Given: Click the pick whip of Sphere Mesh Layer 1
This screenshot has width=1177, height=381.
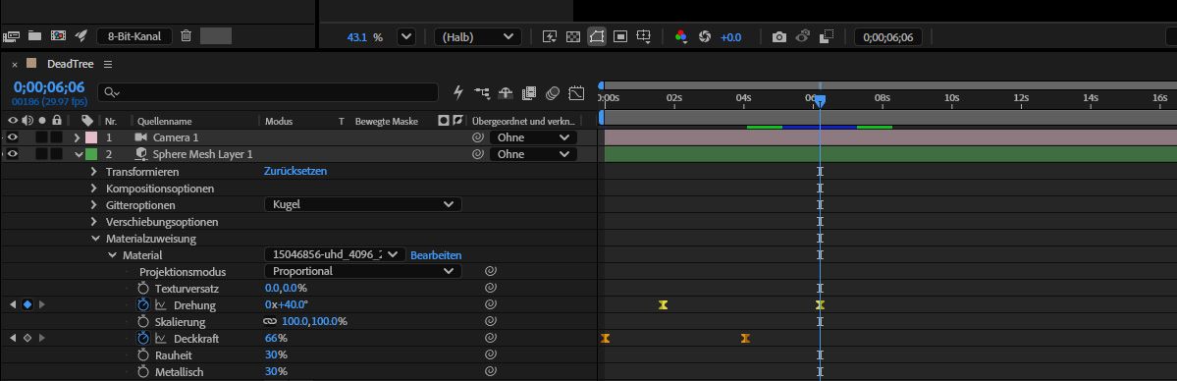Looking at the screenshot, I should 477,154.
